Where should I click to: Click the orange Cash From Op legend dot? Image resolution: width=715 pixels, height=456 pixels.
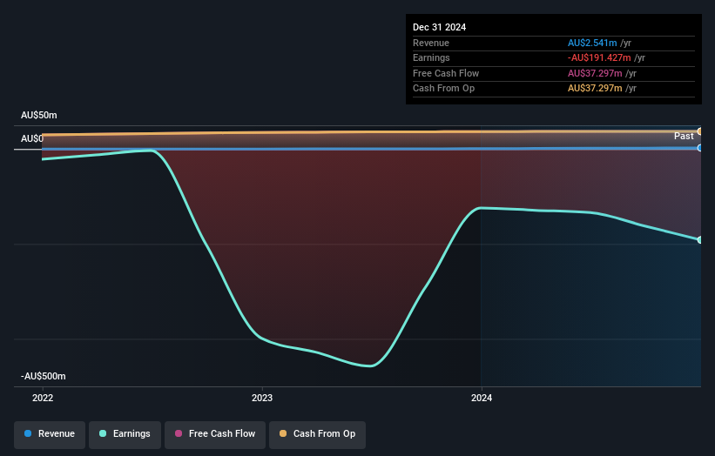tap(283, 433)
